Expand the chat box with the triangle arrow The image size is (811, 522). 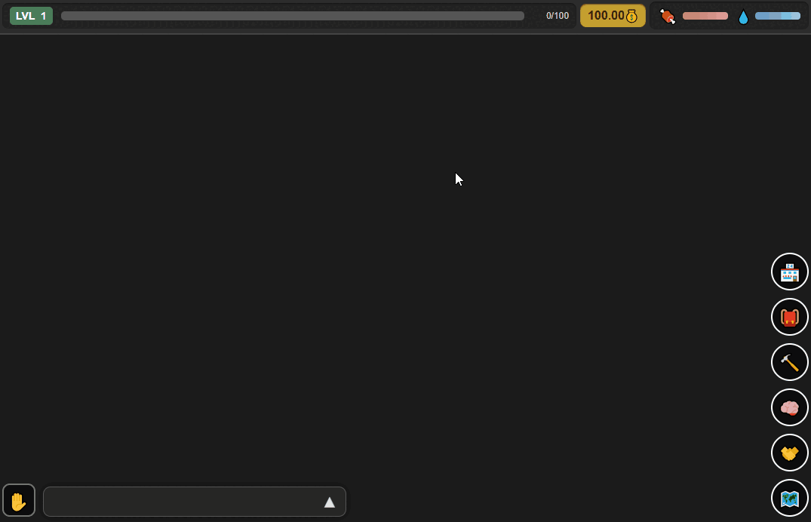point(330,502)
